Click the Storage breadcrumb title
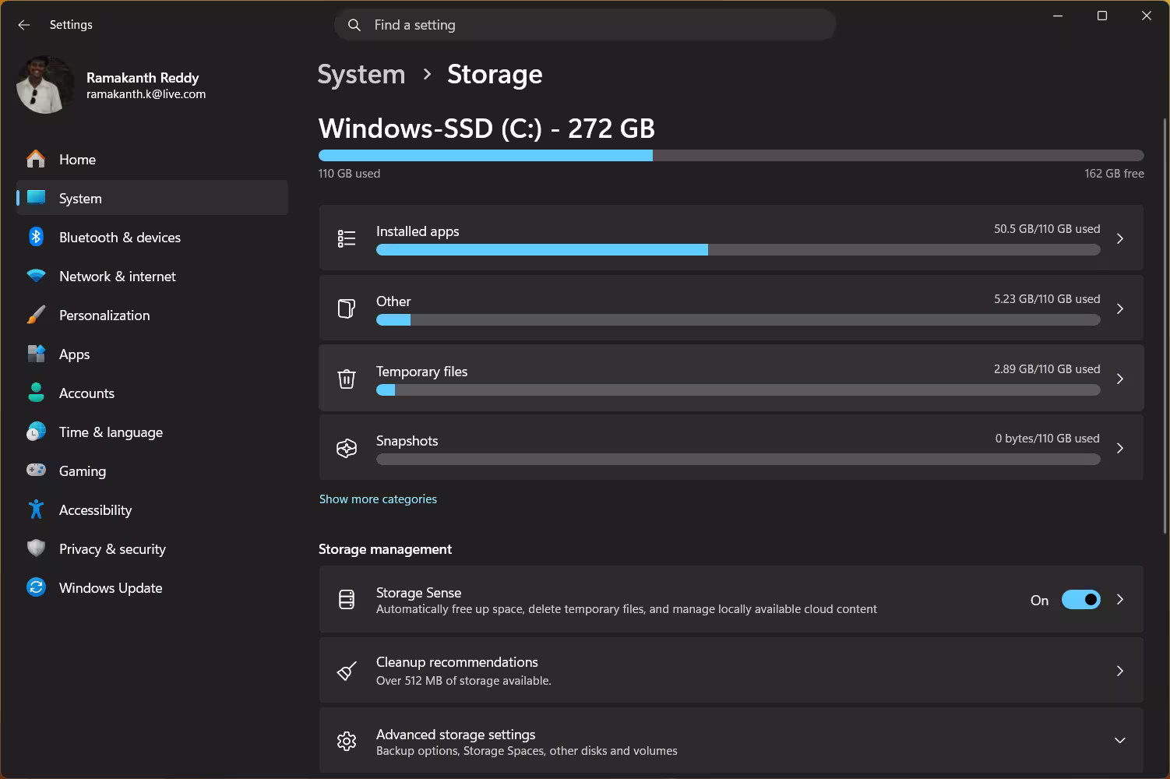The width and height of the screenshot is (1170, 779). coord(495,74)
